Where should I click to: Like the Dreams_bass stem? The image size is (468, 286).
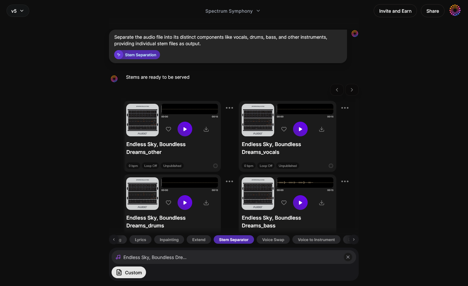(284, 203)
